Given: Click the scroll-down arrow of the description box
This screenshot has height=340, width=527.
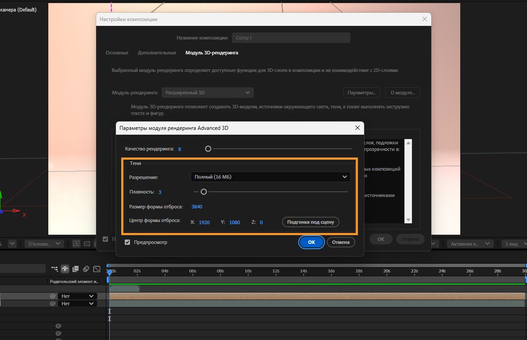Looking at the screenshot, I should click(x=408, y=220).
